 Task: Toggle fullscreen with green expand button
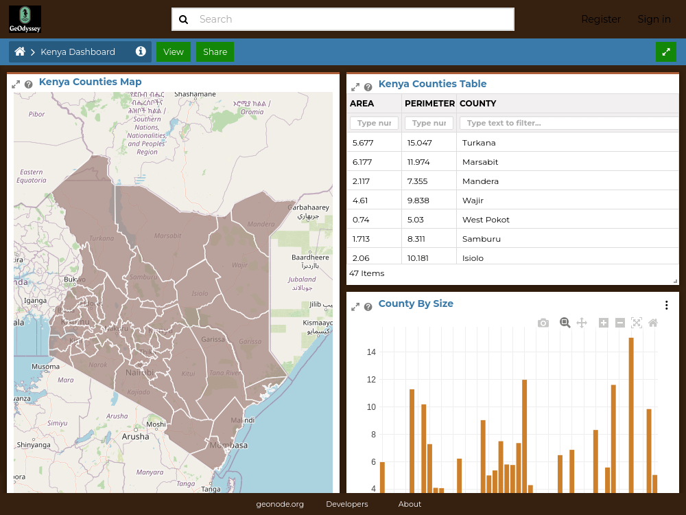click(x=666, y=51)
